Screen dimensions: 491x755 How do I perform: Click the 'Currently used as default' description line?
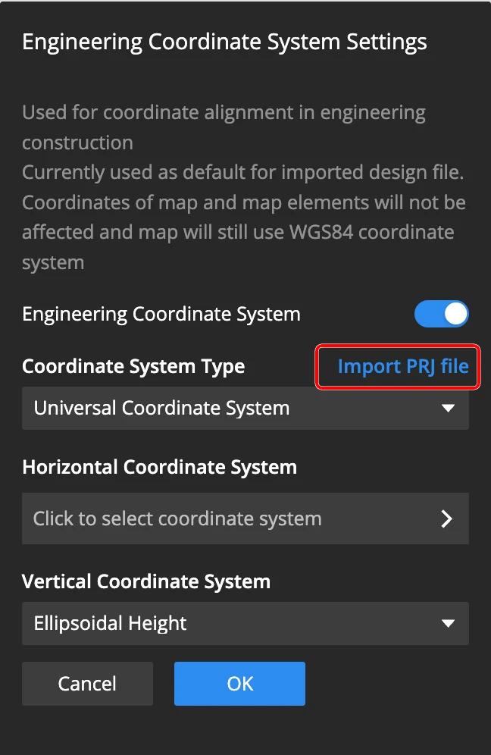tap(242, 173)
